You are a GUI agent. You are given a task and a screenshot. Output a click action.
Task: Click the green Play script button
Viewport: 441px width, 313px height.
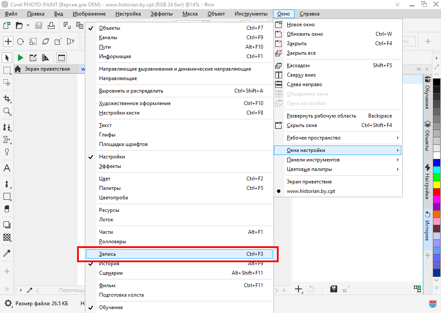coord(20,58)
